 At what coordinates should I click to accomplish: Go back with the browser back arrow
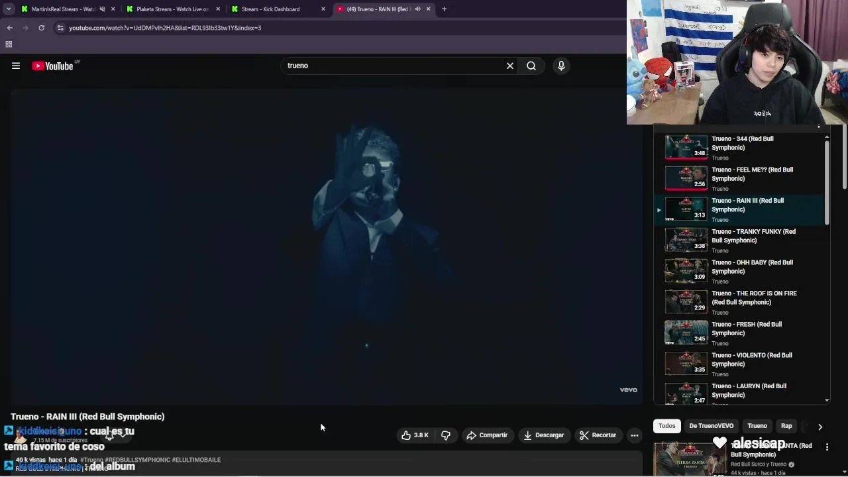[9, 28]
